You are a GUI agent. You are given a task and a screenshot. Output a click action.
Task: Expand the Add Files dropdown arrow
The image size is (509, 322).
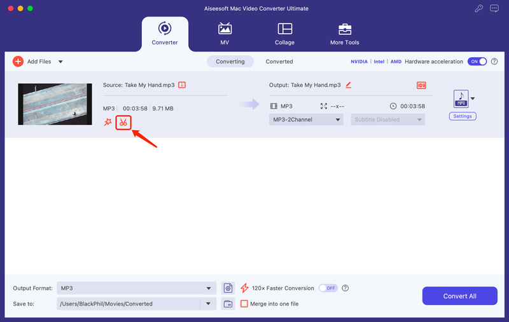pos(60,62)
